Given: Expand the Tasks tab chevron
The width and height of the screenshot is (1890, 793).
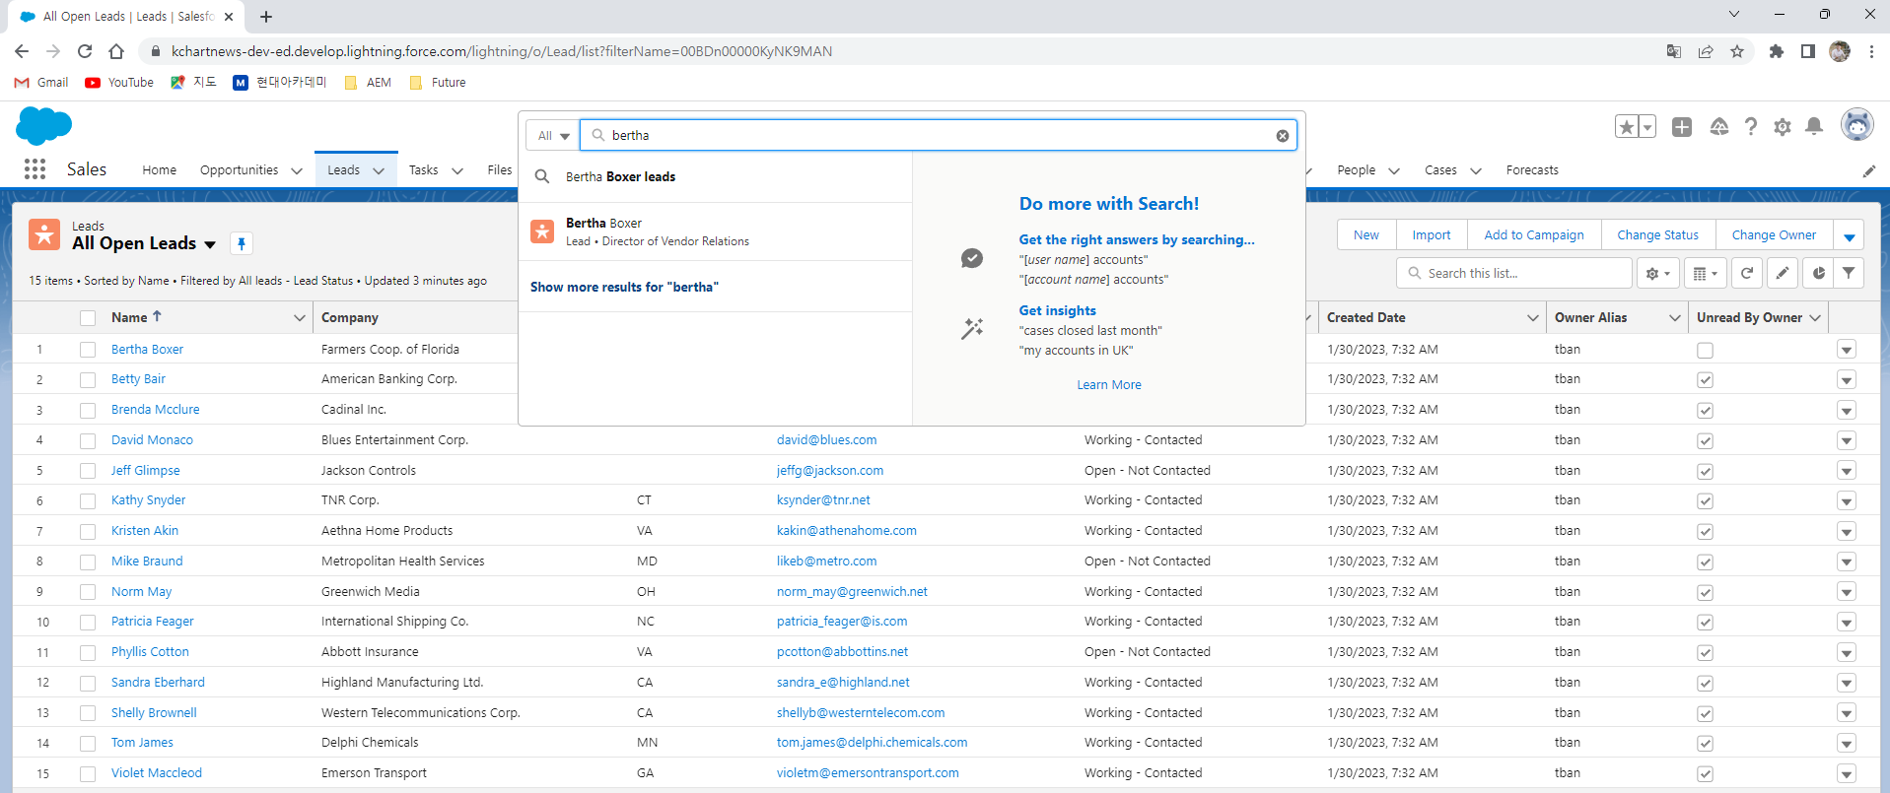Looking at the screenshot, I should pyautogui.click(x=457, y=170).
